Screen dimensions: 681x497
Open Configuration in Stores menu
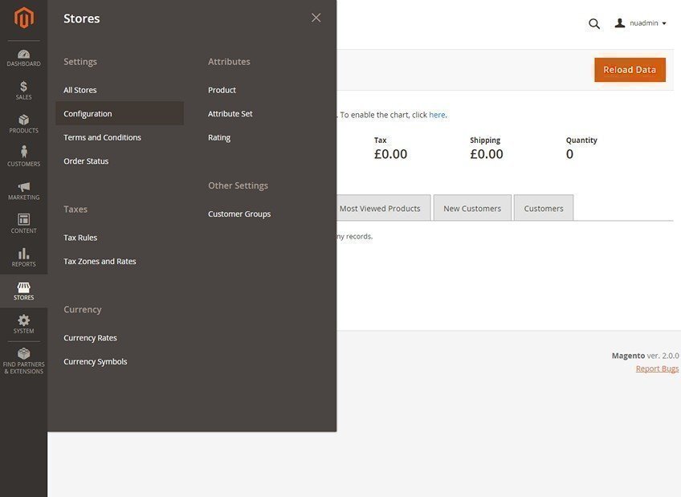(120, 113)
